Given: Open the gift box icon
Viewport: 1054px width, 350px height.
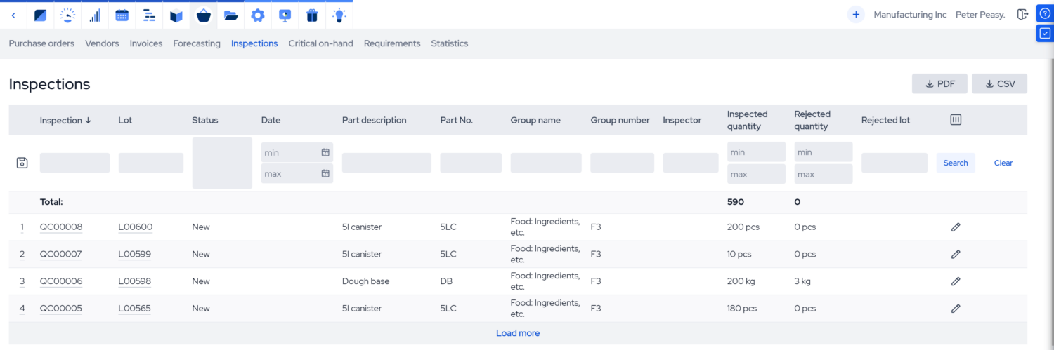Looking at the screenshot, I should pos(313,15).
